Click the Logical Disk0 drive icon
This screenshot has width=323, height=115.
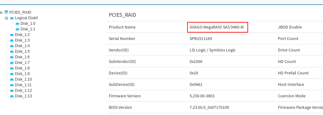pyautogui.click(x=12, y=18)
